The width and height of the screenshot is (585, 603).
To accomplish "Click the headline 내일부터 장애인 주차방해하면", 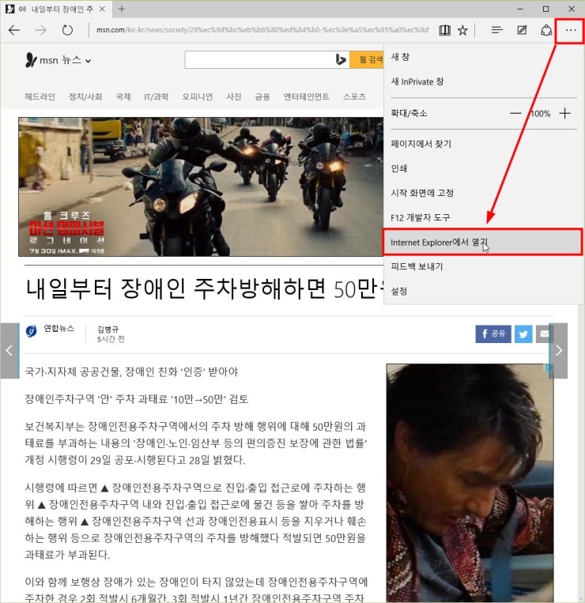I will [176, 288].
